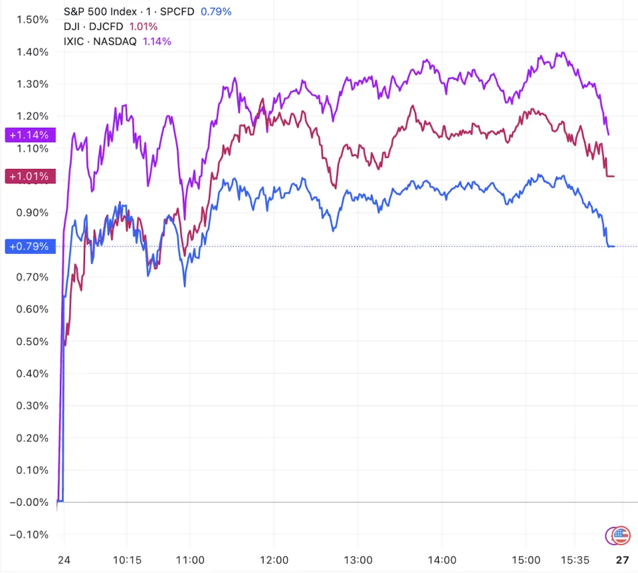
Task: Click the 27 date label on time axis
Action: pyautogui.click(x=622, y=560)
